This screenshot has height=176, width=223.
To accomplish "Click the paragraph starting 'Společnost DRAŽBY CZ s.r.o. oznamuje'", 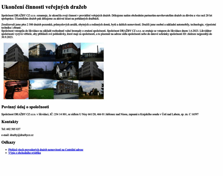I will coord(107,17).
